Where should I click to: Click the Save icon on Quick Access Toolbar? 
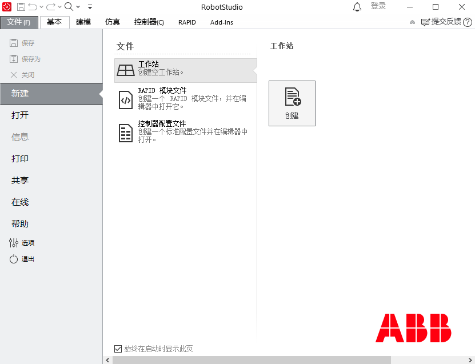tap(21, 7)
